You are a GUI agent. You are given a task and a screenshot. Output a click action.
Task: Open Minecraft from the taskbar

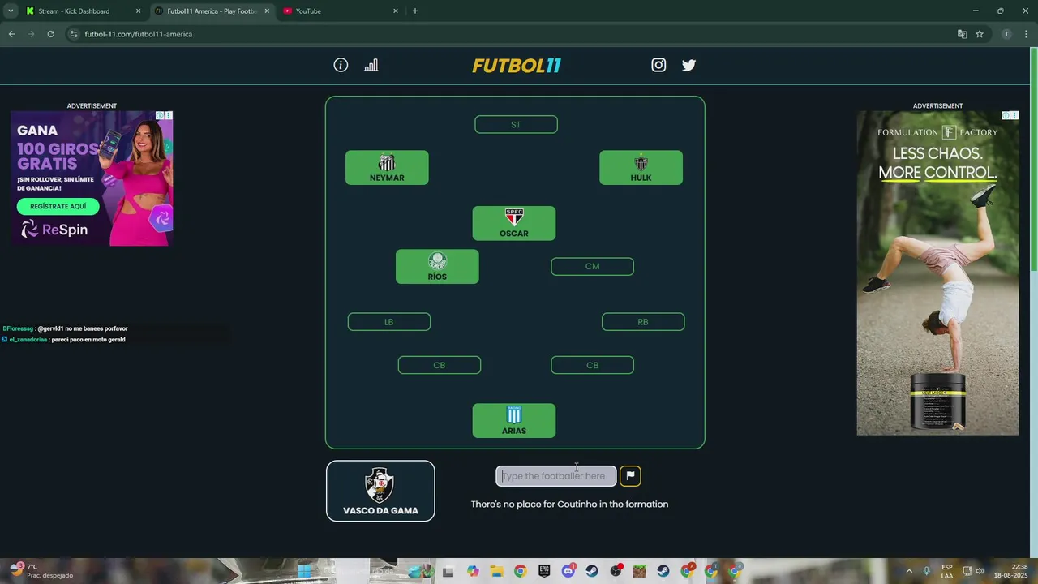tap(639, 571)
